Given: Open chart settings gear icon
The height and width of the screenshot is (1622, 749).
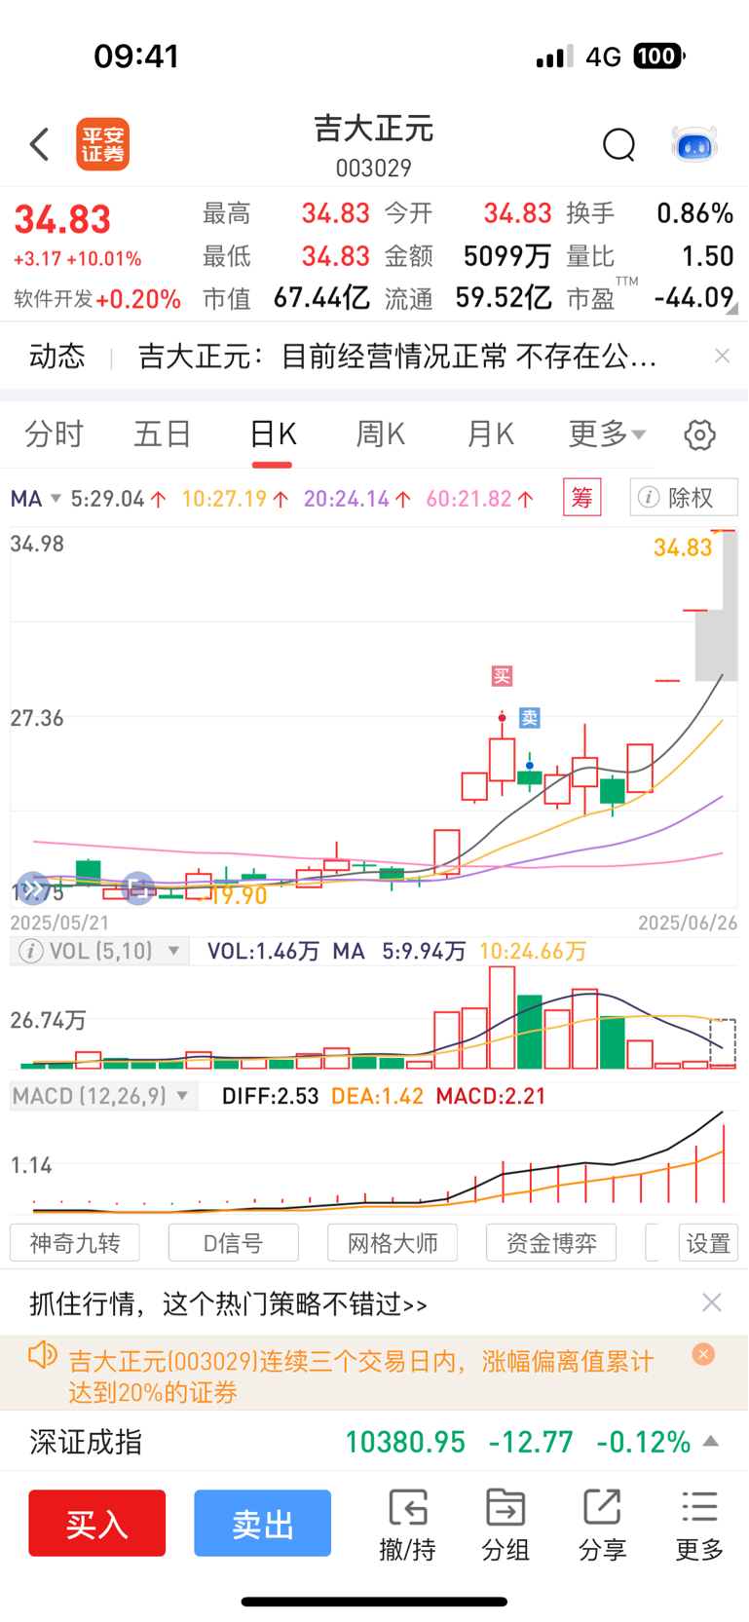Looking at the screenshot, I should pyautogui.click(x=699, y=434).
